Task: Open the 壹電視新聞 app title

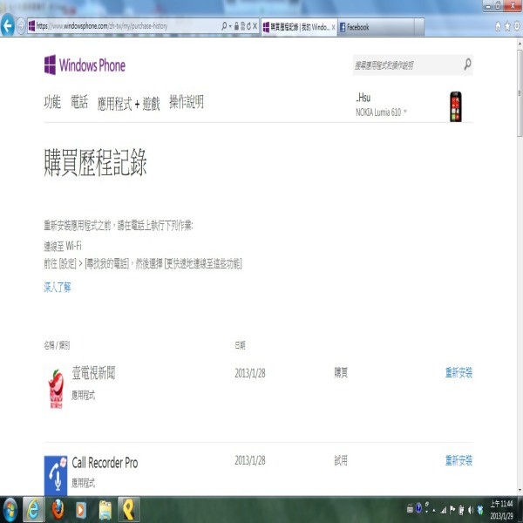Action: [x=94, y=373]
